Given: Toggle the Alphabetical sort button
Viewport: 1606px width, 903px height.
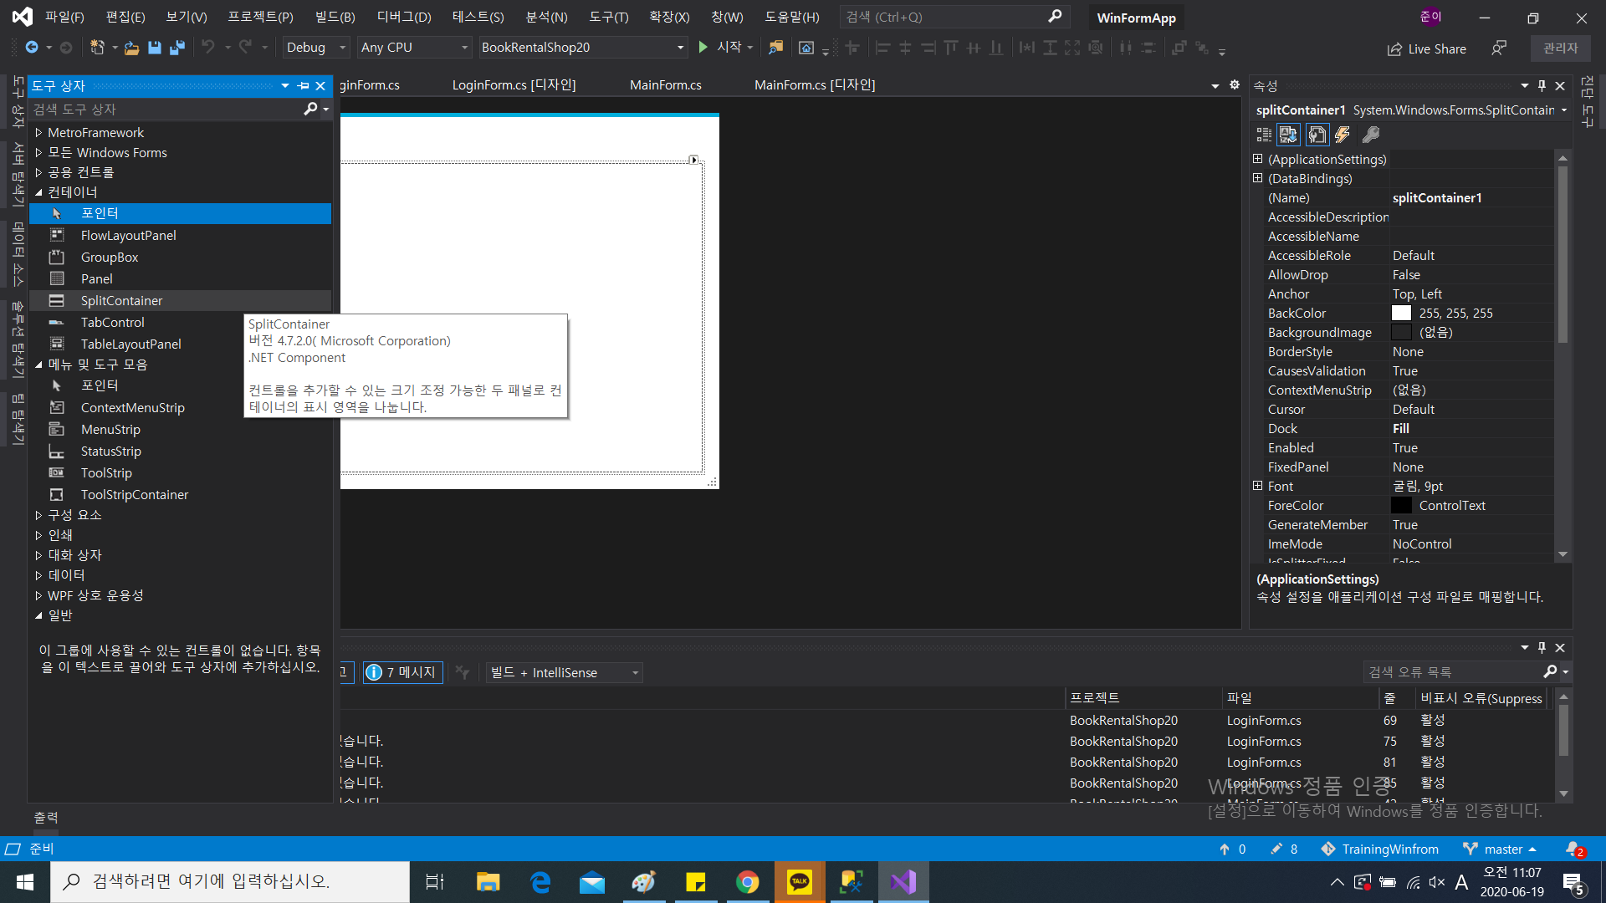Looking at the screenshot, I should pyautogui.click(x=1288, y=135).
